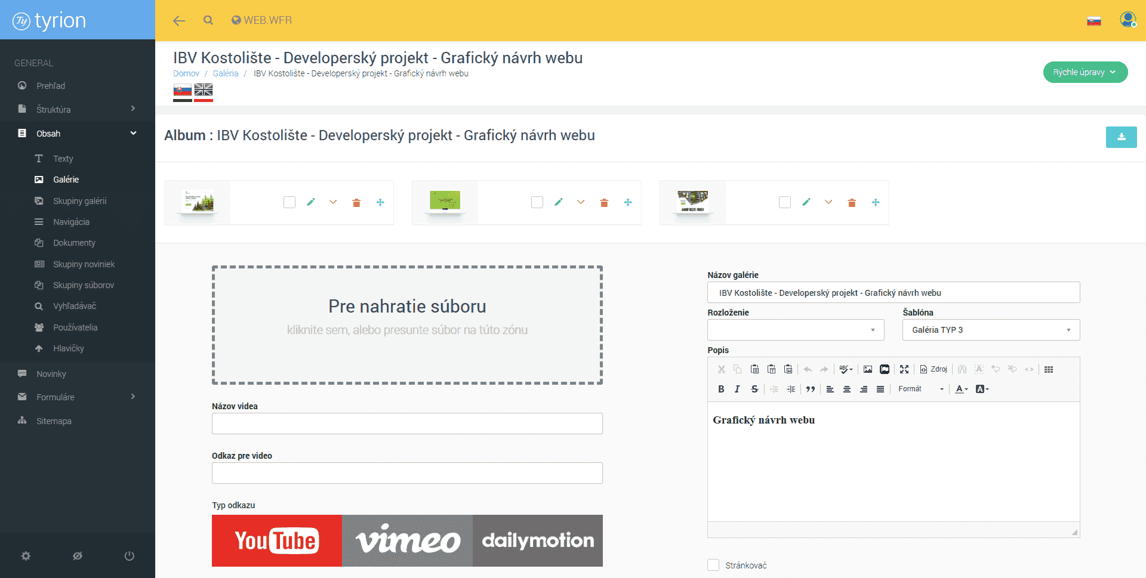Select YouTube as video link type
1146x578 pixels.
[277, 540]
